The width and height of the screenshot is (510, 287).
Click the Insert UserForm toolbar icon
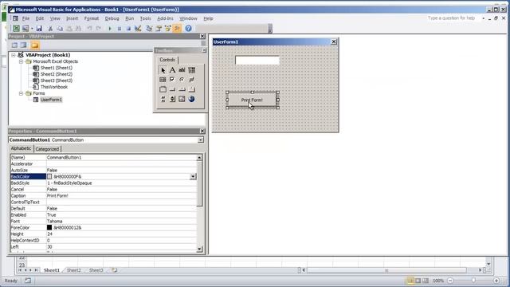pyautogui.click(x=25, y=29)
